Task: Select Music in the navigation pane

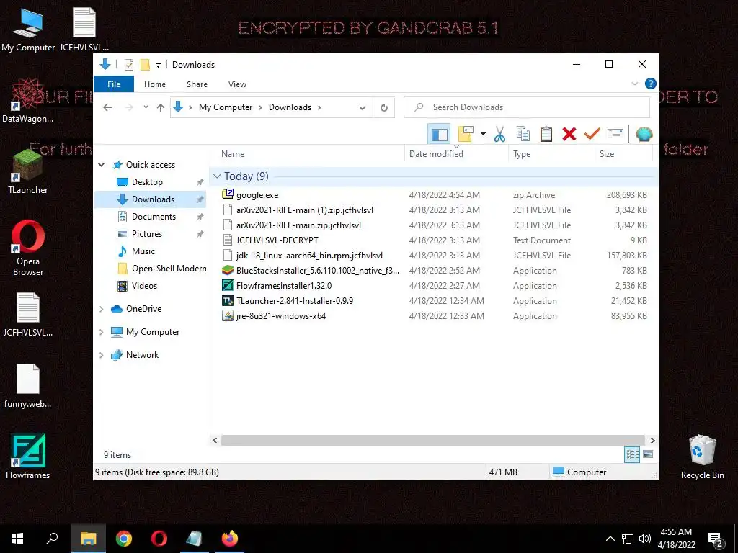Action: (x=143, y=251)
